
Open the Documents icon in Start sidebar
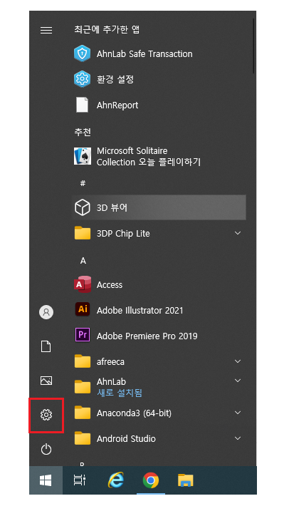click(x=46, y=346)
